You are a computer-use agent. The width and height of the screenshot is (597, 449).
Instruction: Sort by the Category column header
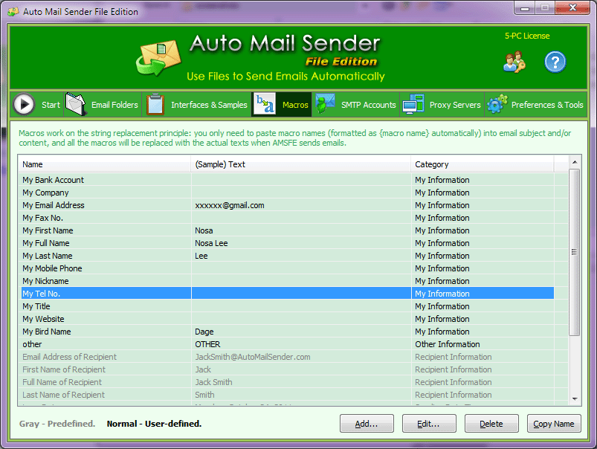(482, 164)
